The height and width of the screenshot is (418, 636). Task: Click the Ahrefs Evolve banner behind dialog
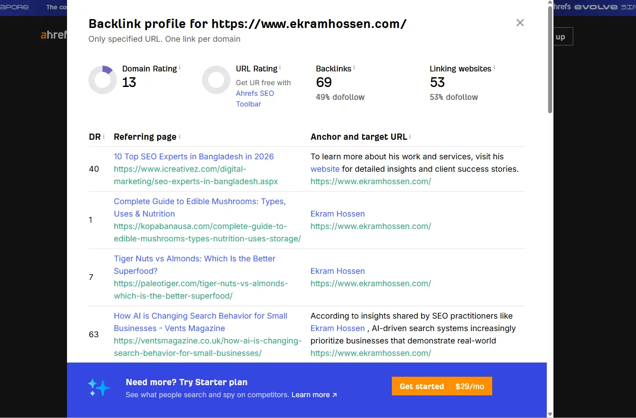pyautogui.click(x=595, y=7)
